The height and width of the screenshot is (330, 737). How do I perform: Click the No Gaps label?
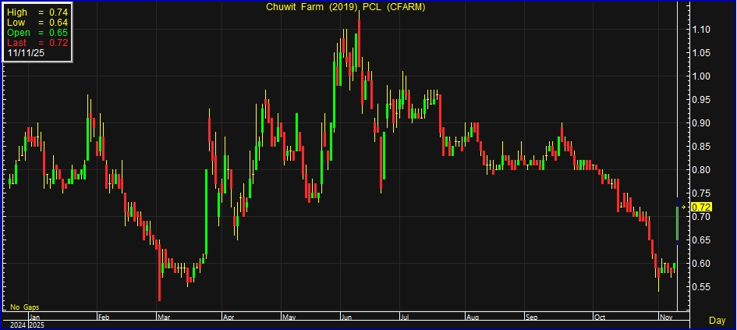tap(24, 307)
